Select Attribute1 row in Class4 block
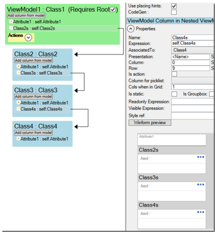Viewport: 215px width, 232px height. pyautogui.click(x=42, y=139)
